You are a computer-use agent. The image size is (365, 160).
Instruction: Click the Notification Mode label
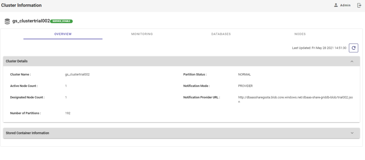click(196, 86)
